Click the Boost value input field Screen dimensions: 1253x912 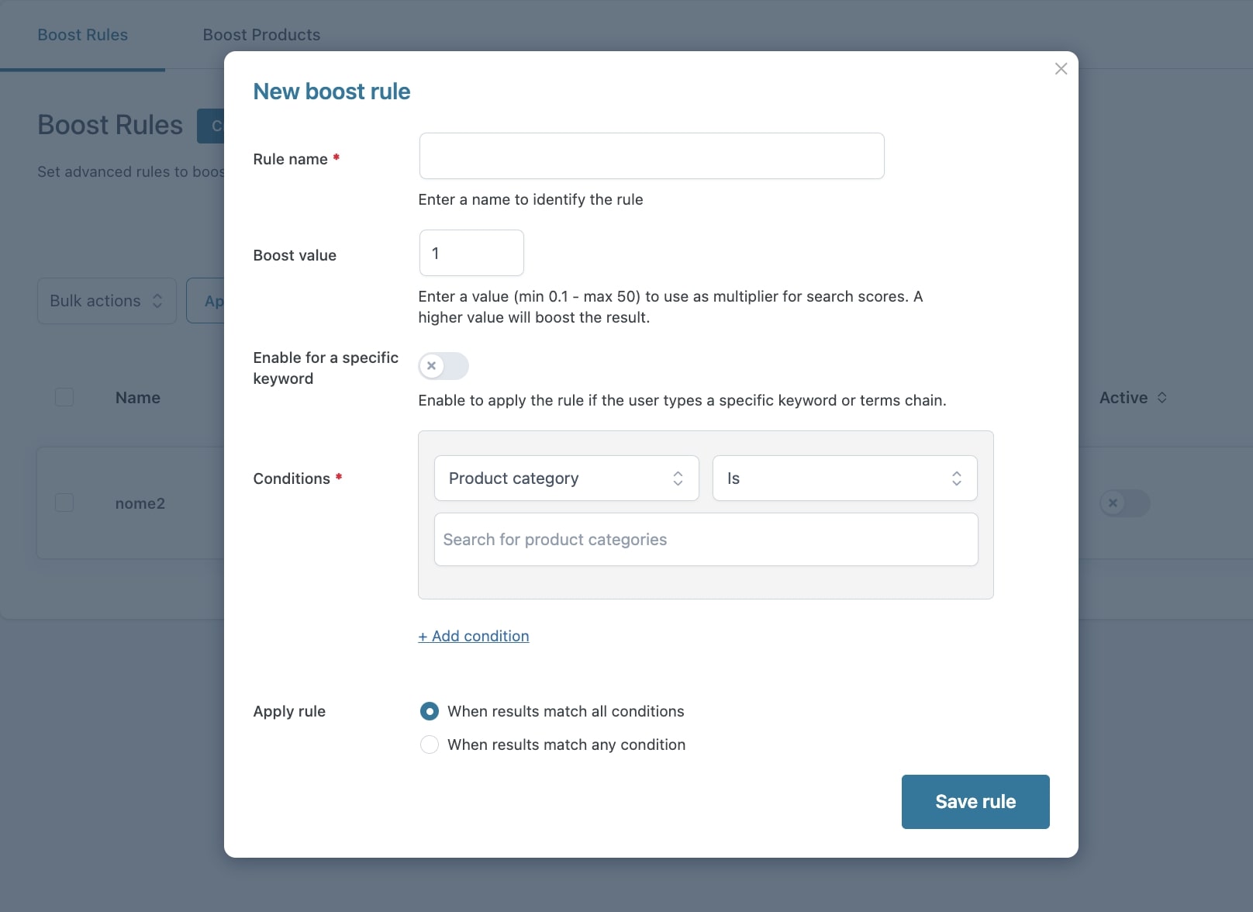[x=471, y=253]
